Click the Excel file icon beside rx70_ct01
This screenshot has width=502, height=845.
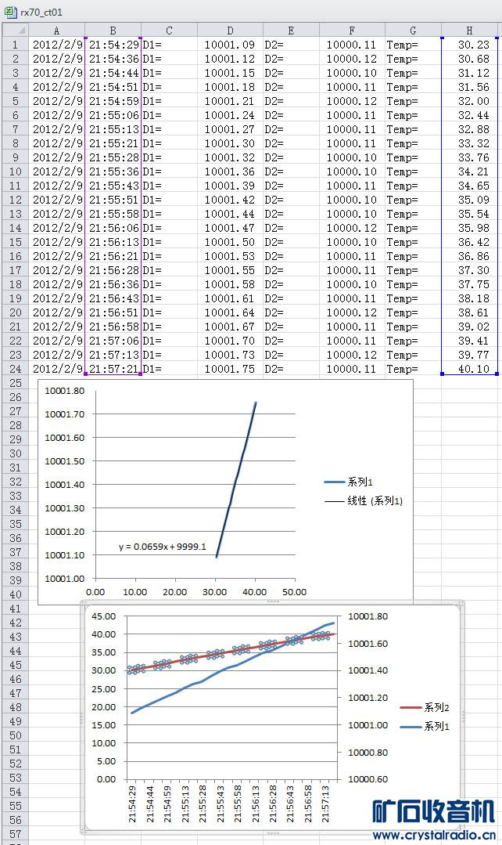tap(10, 12)
